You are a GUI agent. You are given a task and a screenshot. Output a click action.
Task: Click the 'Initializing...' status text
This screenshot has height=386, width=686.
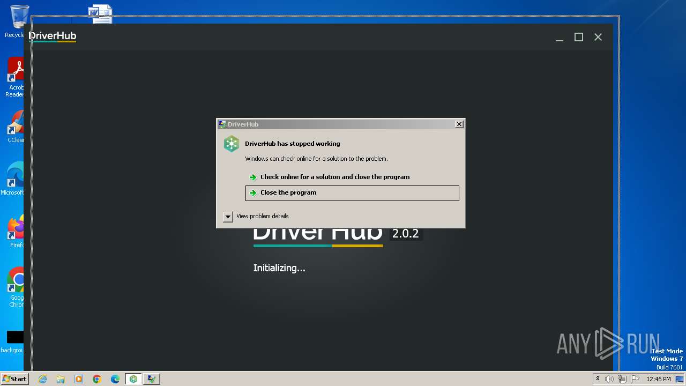pos(279,268)
